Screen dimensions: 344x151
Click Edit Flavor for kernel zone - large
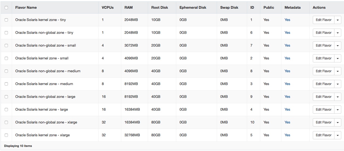coord(323,110)
